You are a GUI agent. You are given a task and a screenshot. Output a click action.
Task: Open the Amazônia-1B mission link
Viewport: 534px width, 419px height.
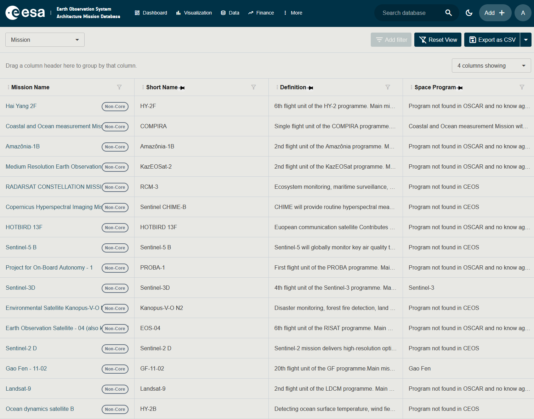point(23,146)
